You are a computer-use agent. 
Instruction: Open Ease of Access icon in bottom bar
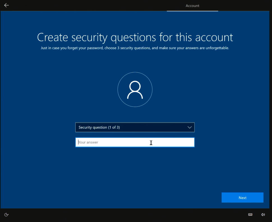coord(6,215)
